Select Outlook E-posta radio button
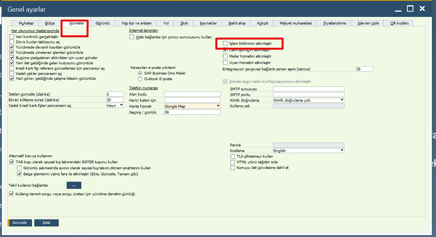This screenshot has height=237, width=436. 140,79
